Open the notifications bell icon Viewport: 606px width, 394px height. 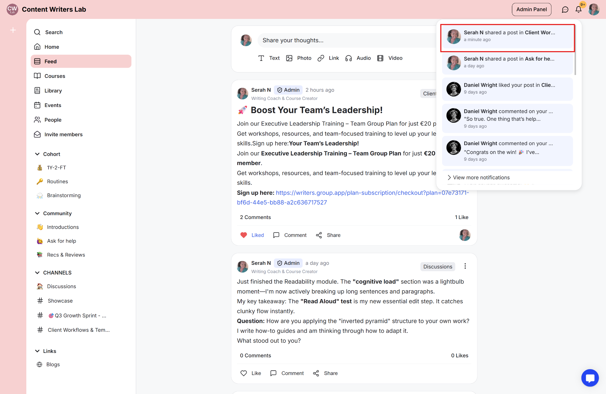[578, 9]
